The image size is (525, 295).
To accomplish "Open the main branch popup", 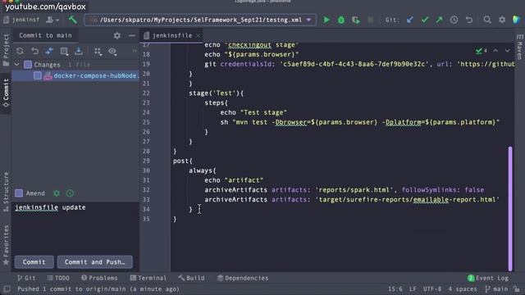I will pos(495,288).
